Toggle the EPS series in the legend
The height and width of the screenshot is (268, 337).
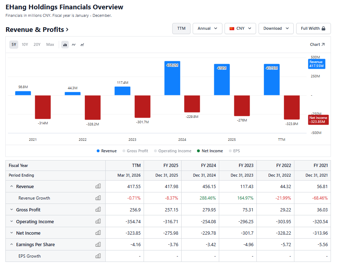click(234, 151)
